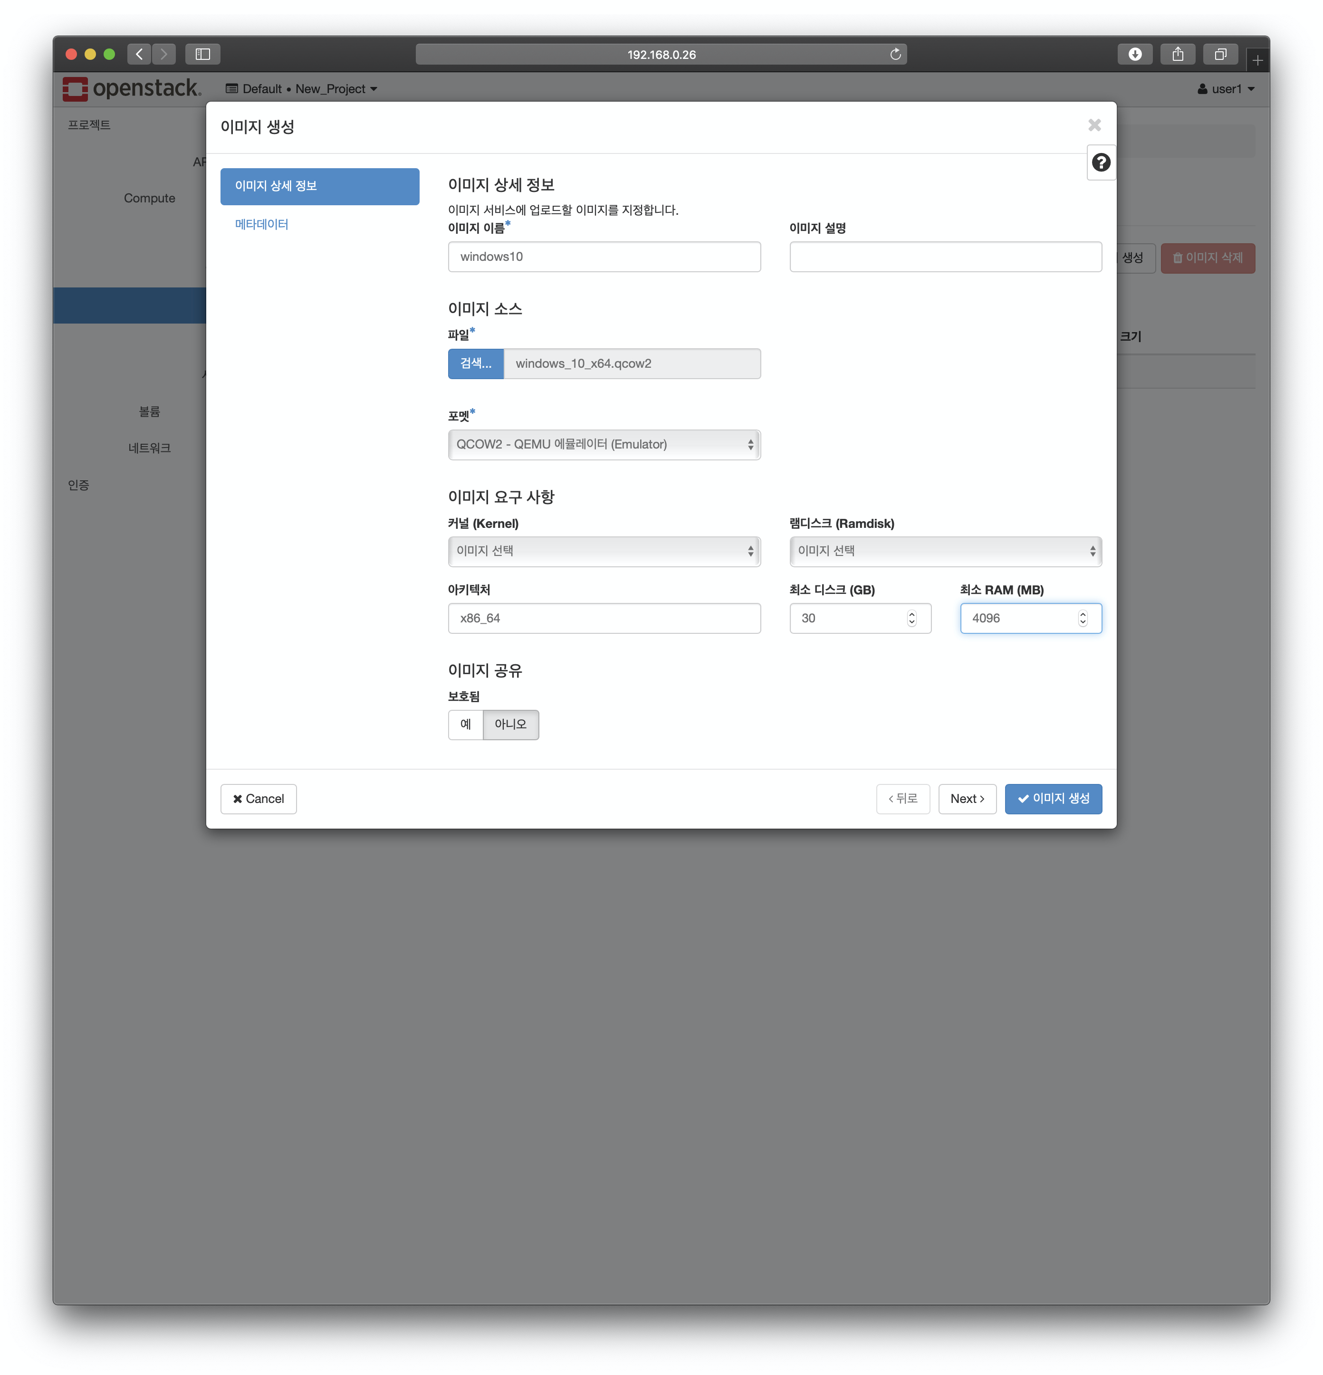Viewport: 1323px width, 1375px height.
Task: Open a new Safari tab with plus
Action: tap(1257, 60)
